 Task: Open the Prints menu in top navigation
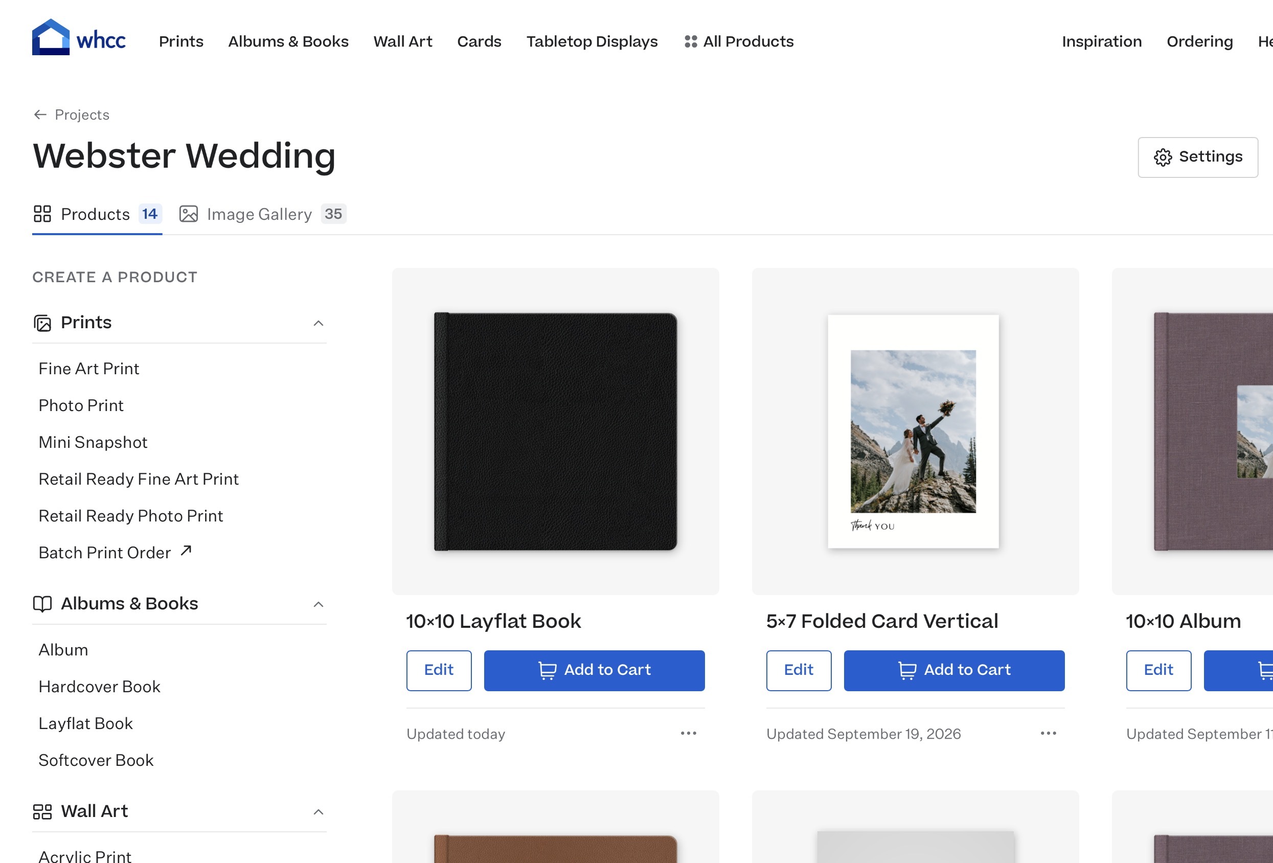(x=181, y=41)
